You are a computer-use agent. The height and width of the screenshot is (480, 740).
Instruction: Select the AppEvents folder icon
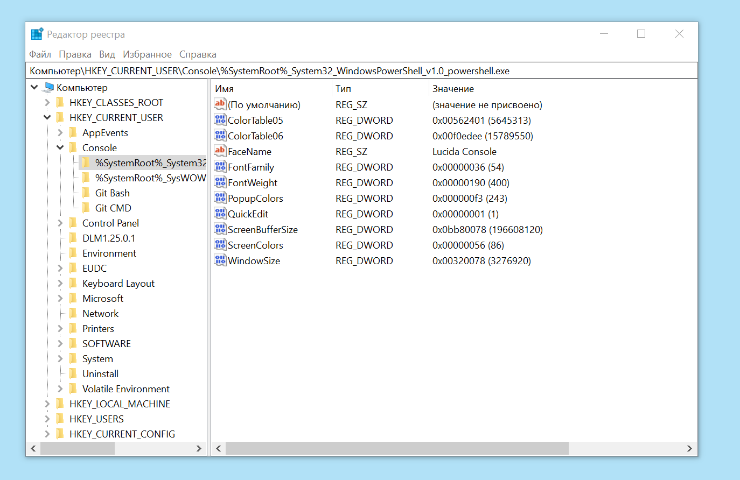pyautogui.click(x=73, y=132)
